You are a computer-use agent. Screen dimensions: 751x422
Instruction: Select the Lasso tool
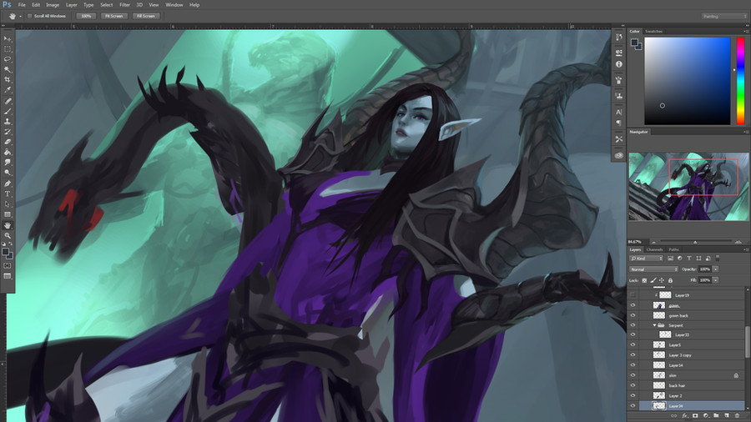tap(8, 59)
